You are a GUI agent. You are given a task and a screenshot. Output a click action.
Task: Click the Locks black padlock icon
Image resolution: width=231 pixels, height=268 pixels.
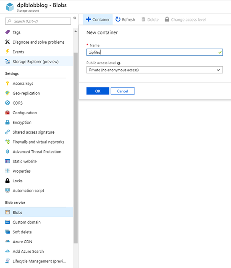click(x=8, y=181)
